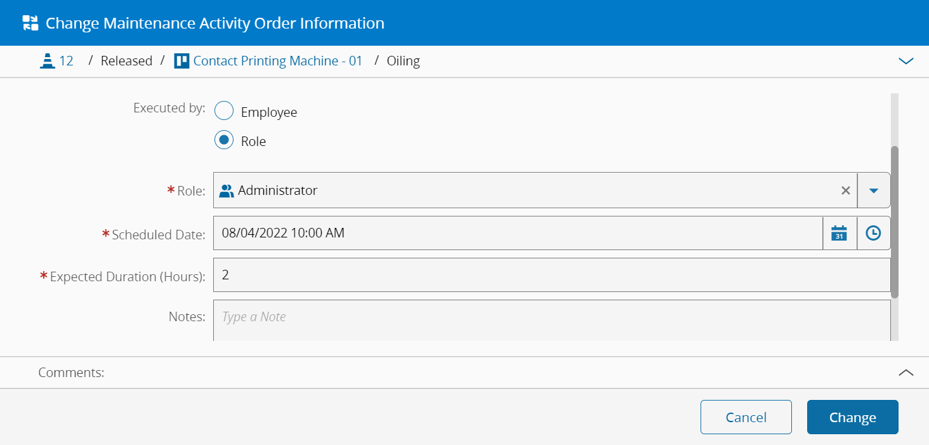Confirm with the Change button

pos(852,417)
